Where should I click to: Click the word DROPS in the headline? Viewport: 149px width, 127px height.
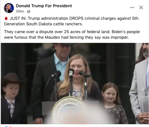pyautogui.click(x=76, y=18)
